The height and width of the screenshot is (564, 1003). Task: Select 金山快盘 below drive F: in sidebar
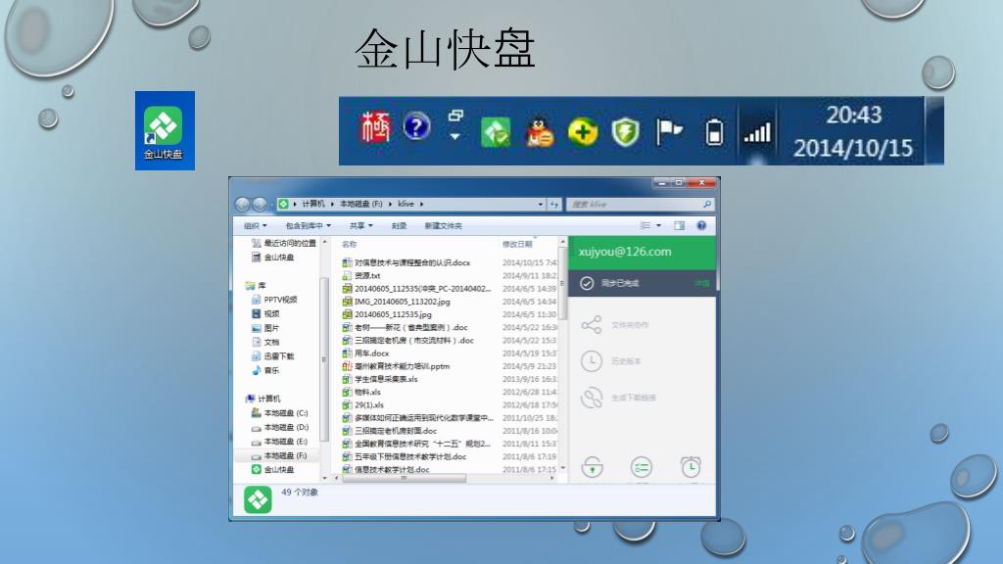point(272,469)
